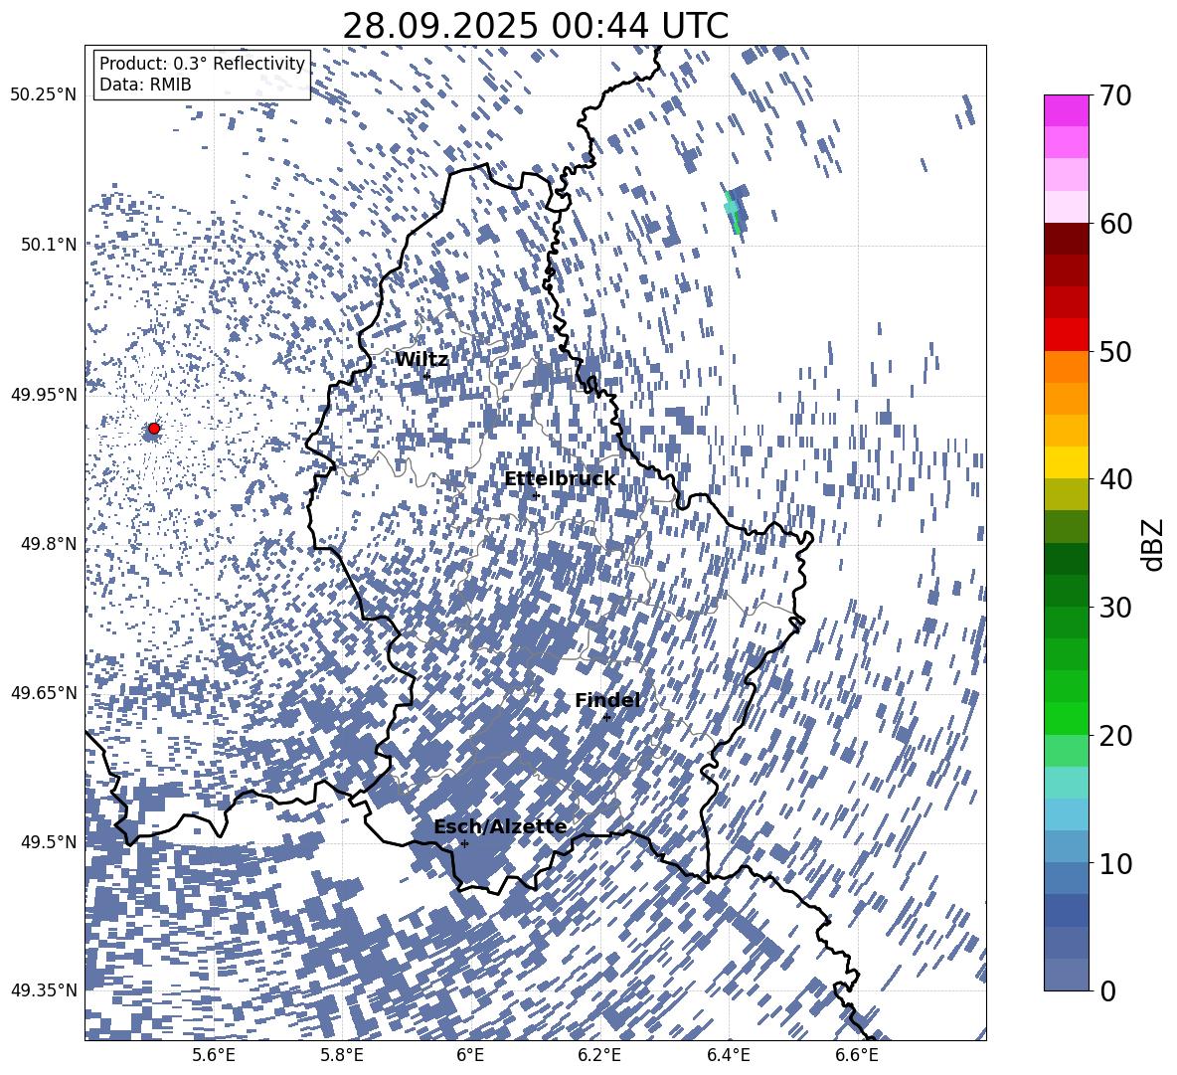Click the bright red colorbar segment above 50
1177x1075 pixels.
click(x=1066, y=335)
